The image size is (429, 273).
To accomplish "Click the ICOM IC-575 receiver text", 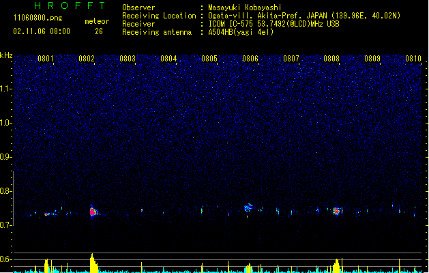I will 274,24.
